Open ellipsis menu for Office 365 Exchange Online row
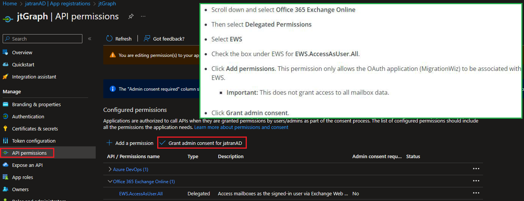524x201 pixels. click(476, 181)
